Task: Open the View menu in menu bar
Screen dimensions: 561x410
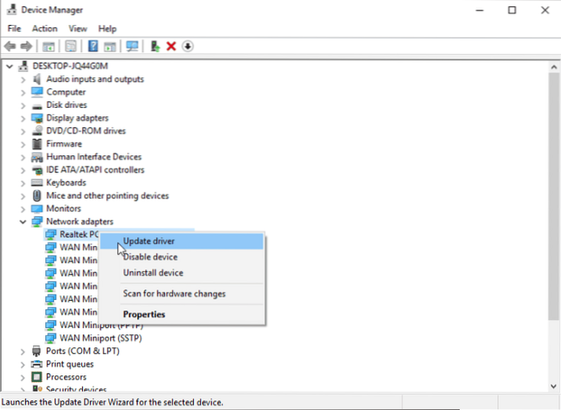Action: pos(78,29)
